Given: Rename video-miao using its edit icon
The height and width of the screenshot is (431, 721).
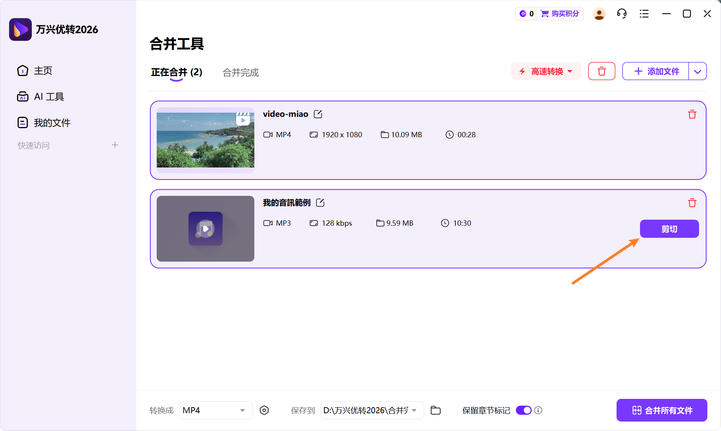Looking at the screenshot, I should coord(318,114).
